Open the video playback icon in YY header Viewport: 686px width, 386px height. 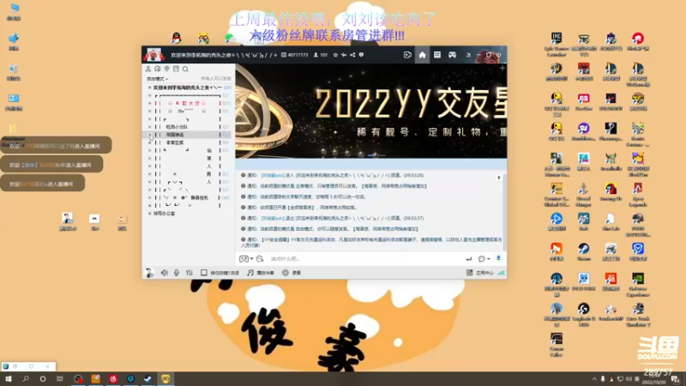click(x=407, y=55)
